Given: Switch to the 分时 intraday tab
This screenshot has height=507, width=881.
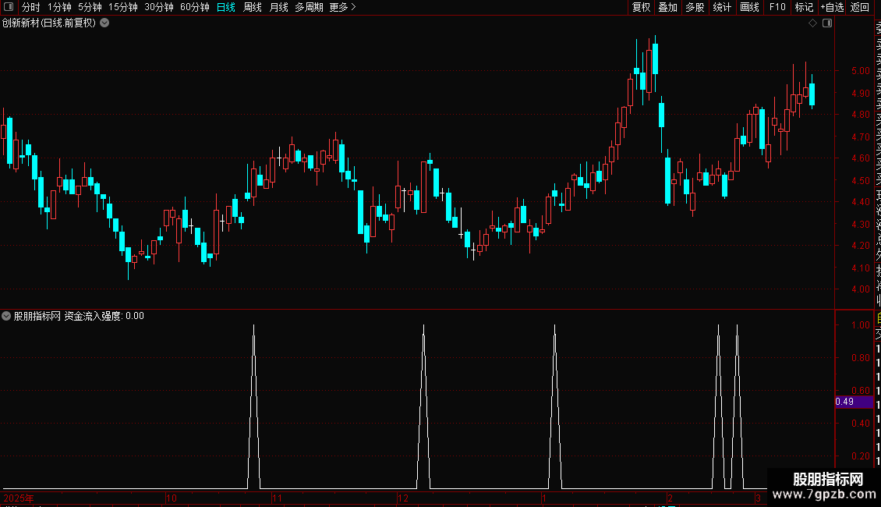Looking at the screenshot, I should click(x=31, y=7).
